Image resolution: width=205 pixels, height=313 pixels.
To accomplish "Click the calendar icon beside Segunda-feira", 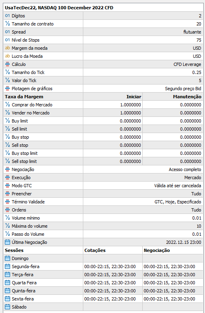I will 7,266.
